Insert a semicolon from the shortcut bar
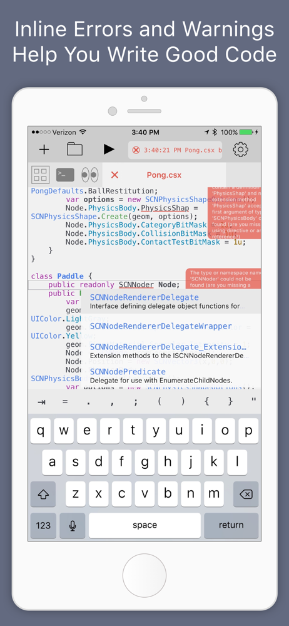Image resolution: width=289 pixels, height=626 pixels. [136, 402]
